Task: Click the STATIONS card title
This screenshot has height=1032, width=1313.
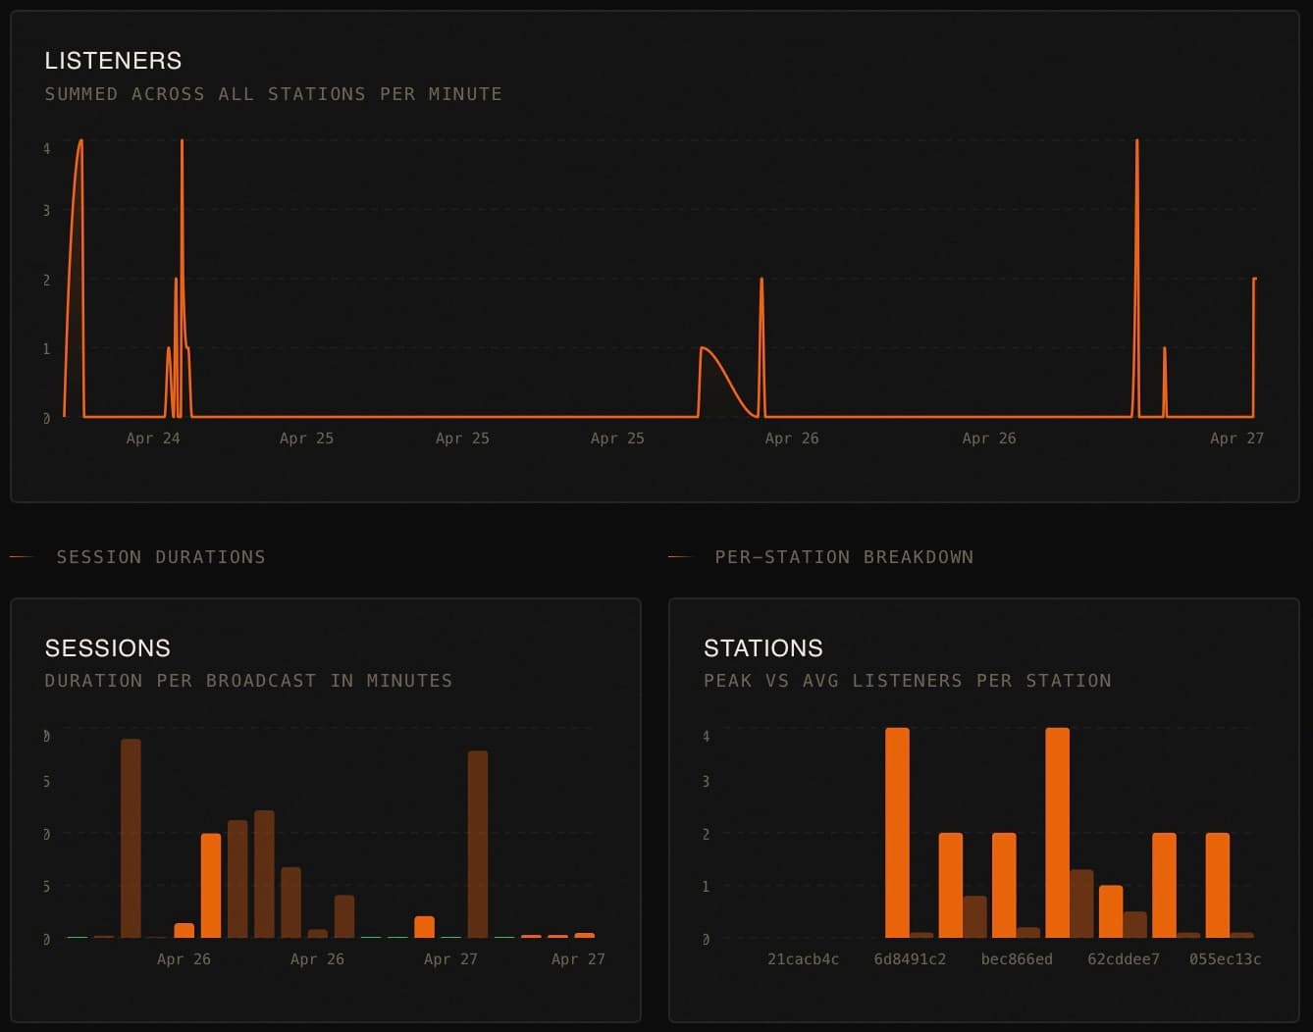Action: (763, 648)
